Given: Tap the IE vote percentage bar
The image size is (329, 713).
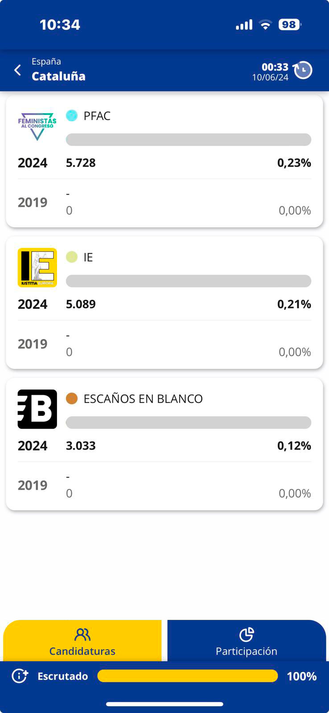Looking at the screenshot, I should (x=188, y=281).
